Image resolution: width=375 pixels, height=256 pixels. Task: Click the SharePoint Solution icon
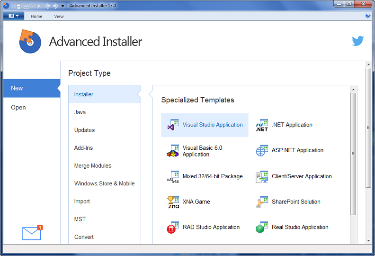tap(262, 202)
